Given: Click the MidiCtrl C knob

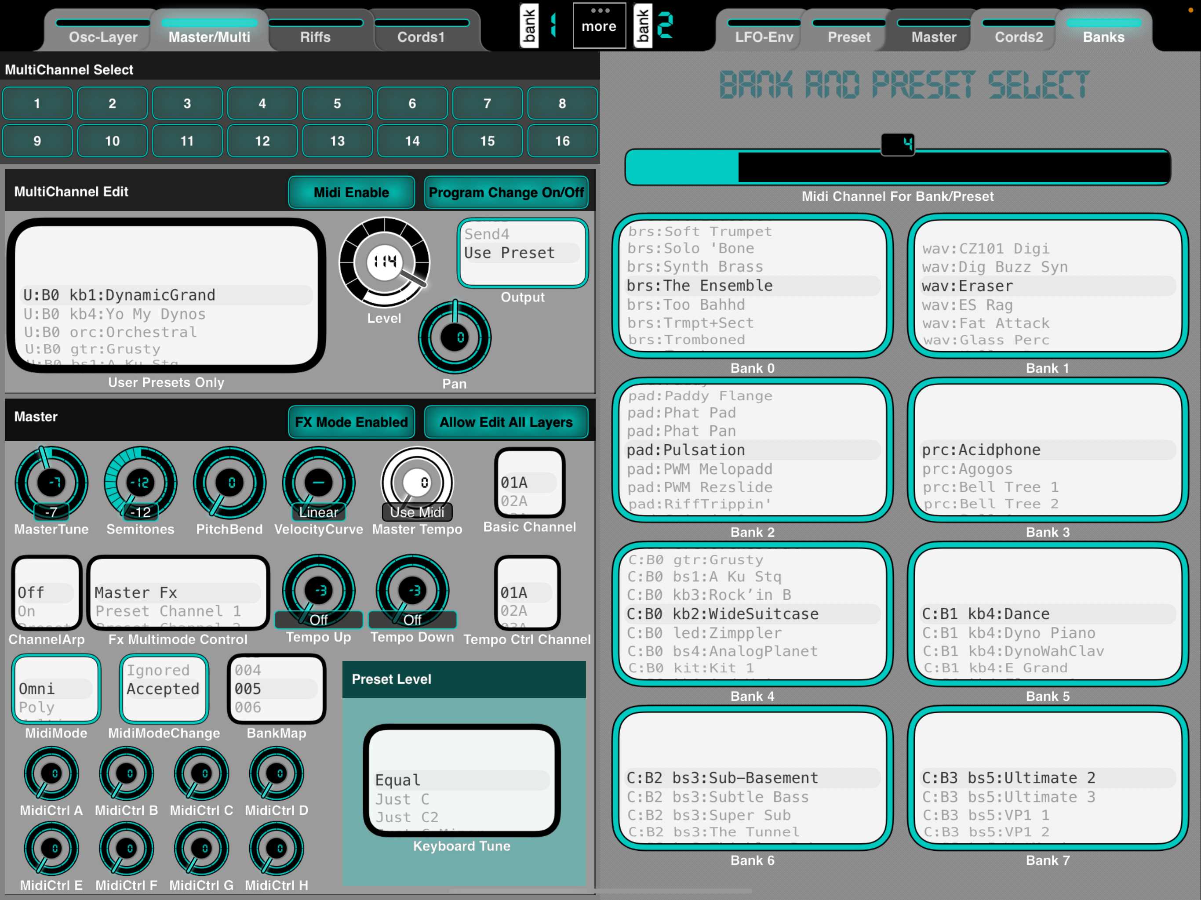Looking at the screenshot, I should pos(201,773).
